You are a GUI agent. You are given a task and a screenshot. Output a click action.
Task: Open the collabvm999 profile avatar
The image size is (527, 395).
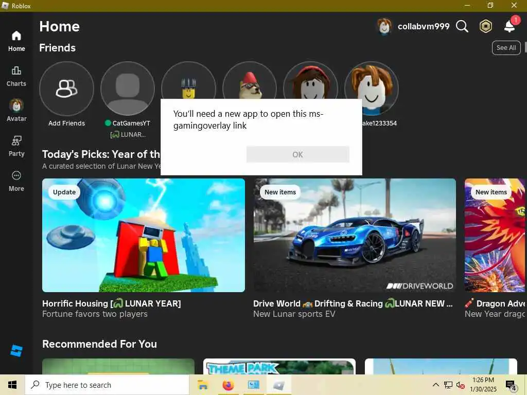[x=384, y=26]
